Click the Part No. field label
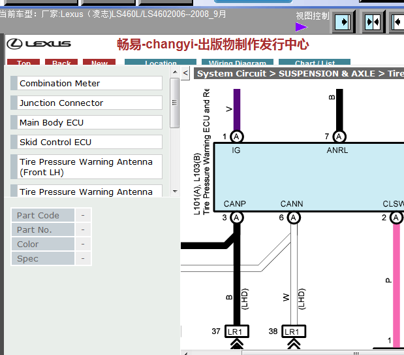 click(43, 229)
